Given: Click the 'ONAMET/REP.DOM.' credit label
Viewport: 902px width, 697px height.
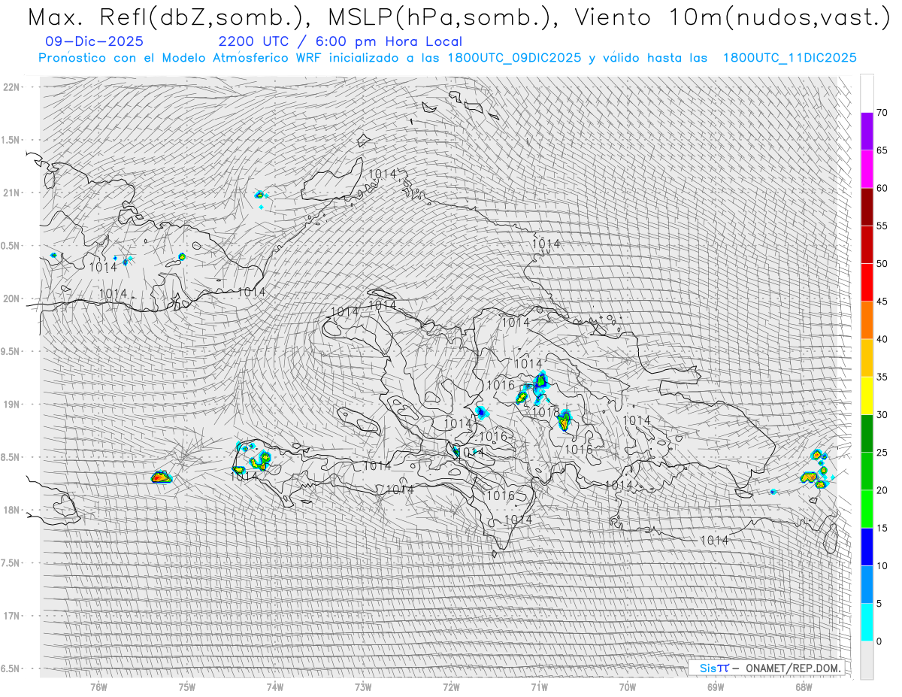Looking at the screenshot, I should coord(792,668).
